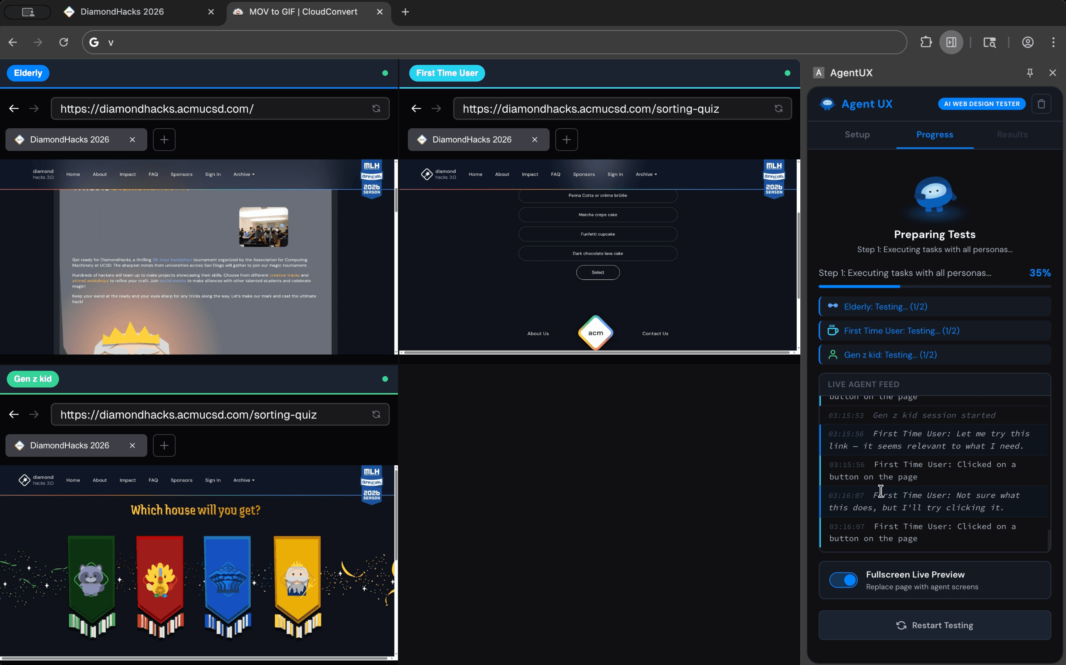The width and height of the screenshot is (1066, 665).
Task: Add new tab in Gen z kid pane
Action: click(x=164, y=446)
